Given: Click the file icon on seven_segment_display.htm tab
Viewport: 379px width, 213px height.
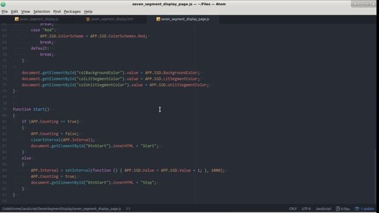Looking at the screenshot, I should click(x=88, y=19).
